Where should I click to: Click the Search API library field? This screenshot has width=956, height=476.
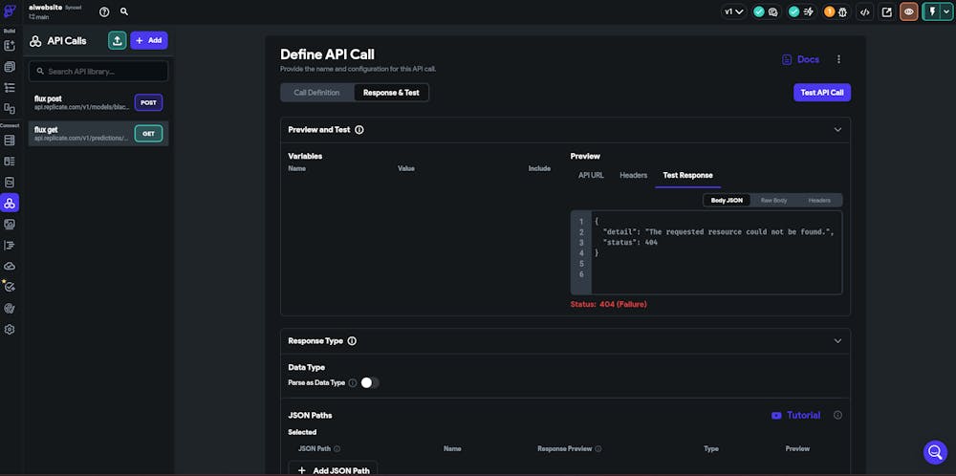coord(98,72)
